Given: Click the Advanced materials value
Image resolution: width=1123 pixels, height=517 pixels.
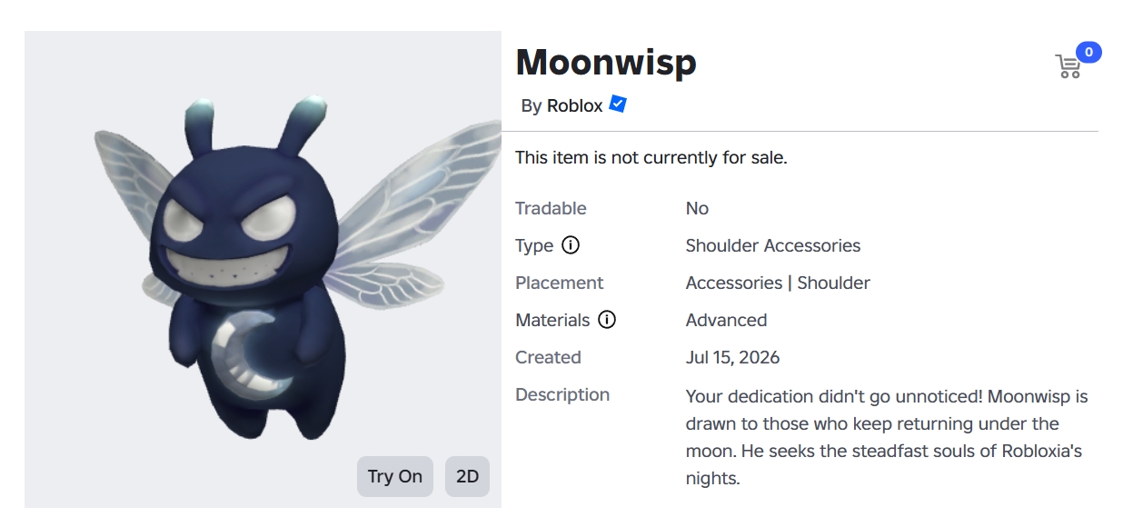Looking at the screenshot, I should 726,320.
